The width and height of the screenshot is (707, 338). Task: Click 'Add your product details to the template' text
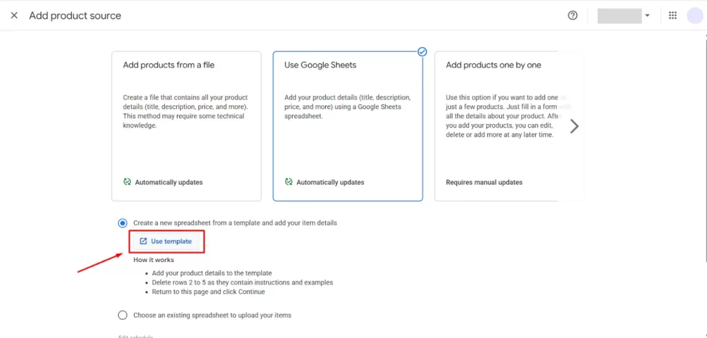tap(212, 273)
